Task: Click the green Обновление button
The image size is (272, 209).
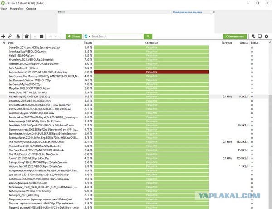Action: [235, 36]
